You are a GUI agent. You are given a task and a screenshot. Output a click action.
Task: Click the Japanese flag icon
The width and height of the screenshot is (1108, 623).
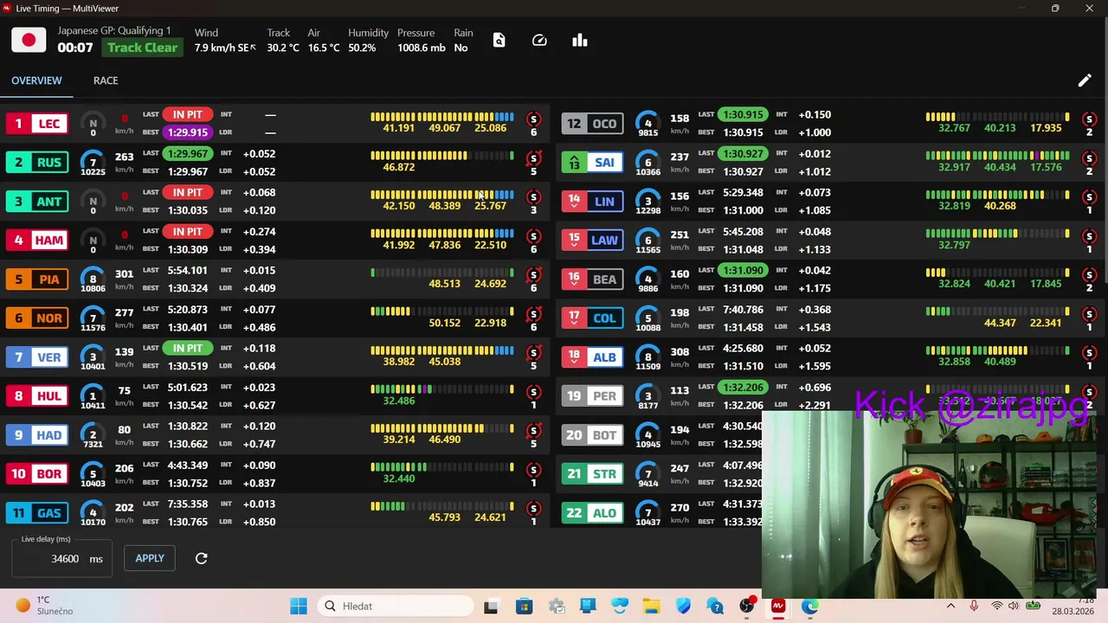click(x=29, y=41)
